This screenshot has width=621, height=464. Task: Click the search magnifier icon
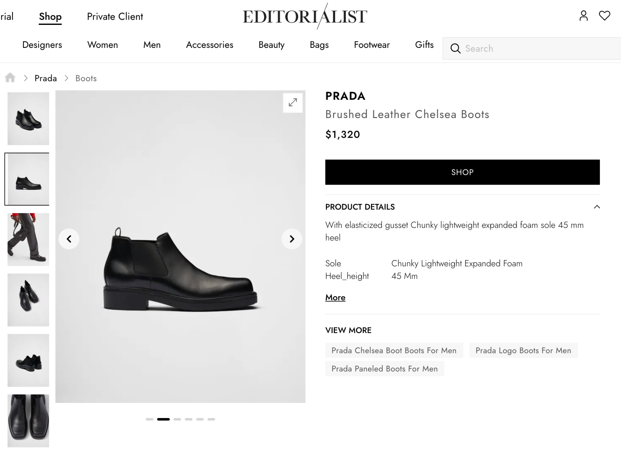455,49
